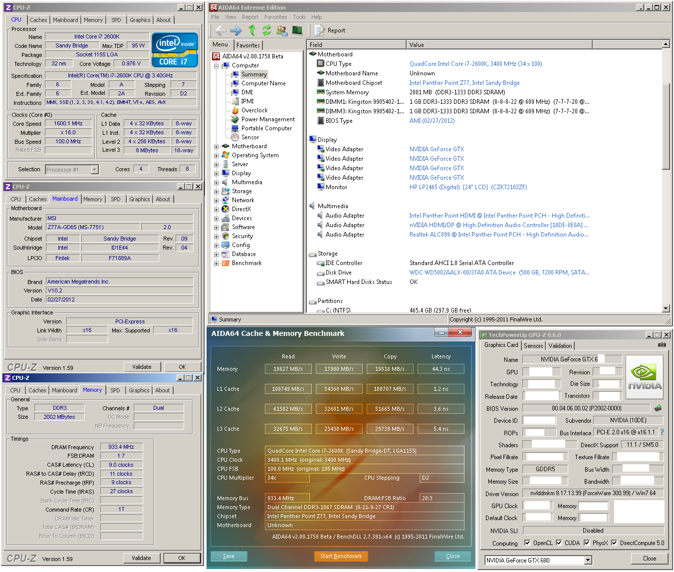Click the Sensor gauge icon in tree

click(x=235, y=137)
